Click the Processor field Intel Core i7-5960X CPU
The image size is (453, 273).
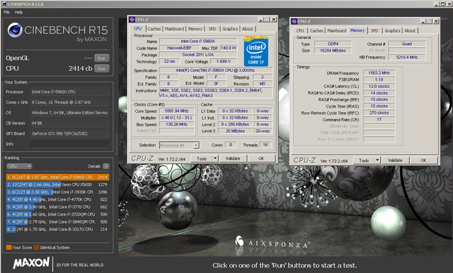(70, 92)
